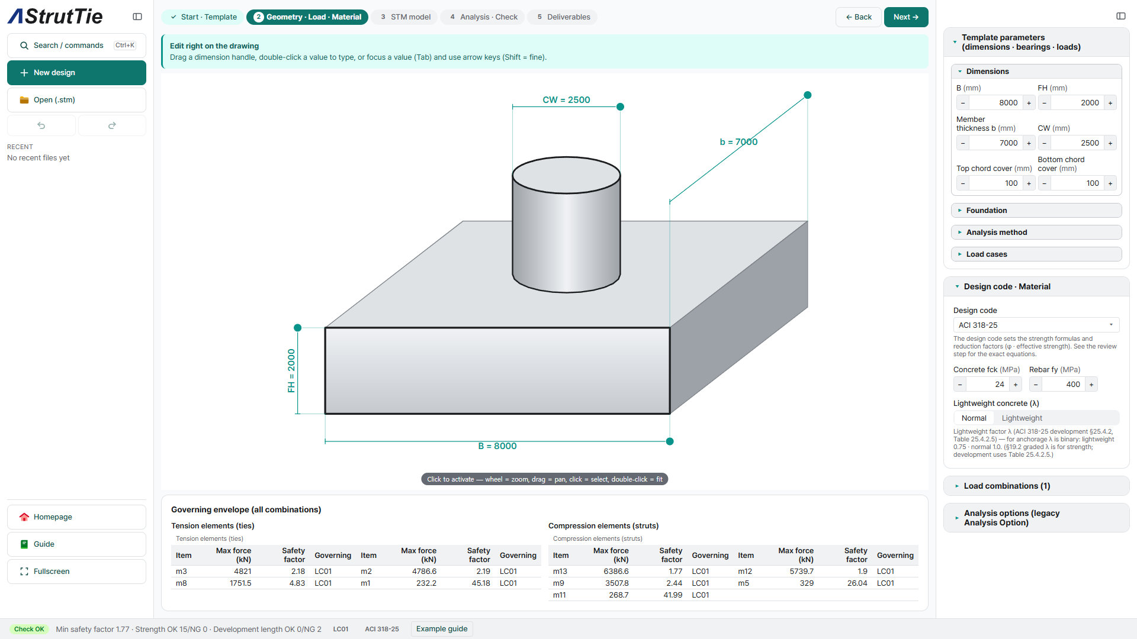
Task: Expand Load combinations (1) panel
Action: 1036,486
